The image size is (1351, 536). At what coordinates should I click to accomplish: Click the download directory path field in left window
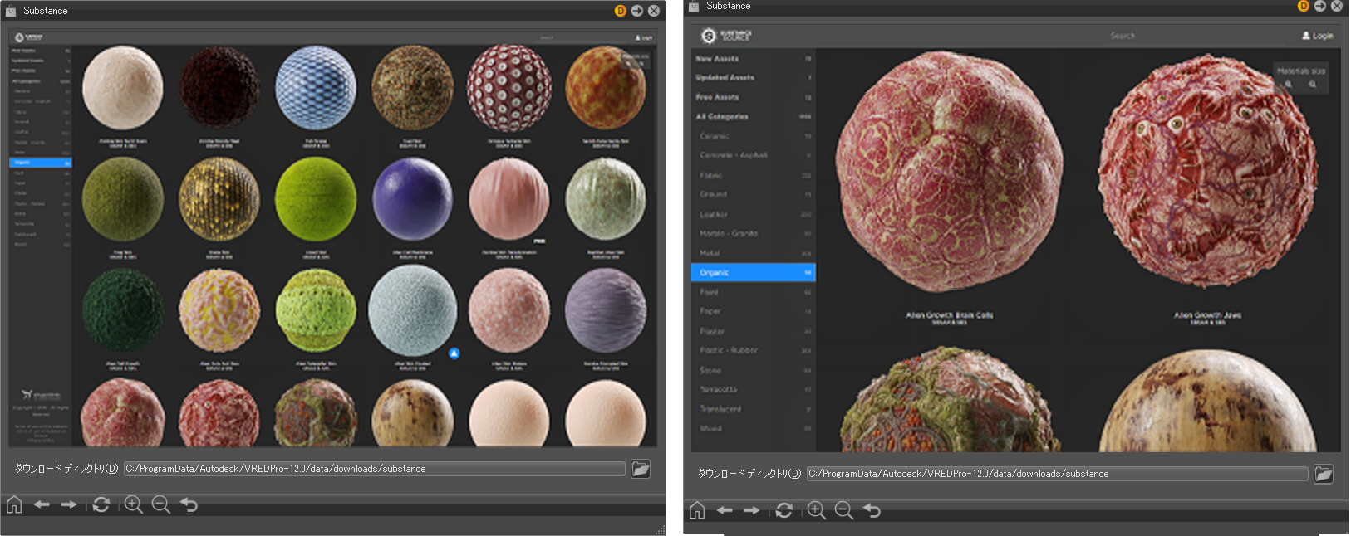tap(374, 469)
